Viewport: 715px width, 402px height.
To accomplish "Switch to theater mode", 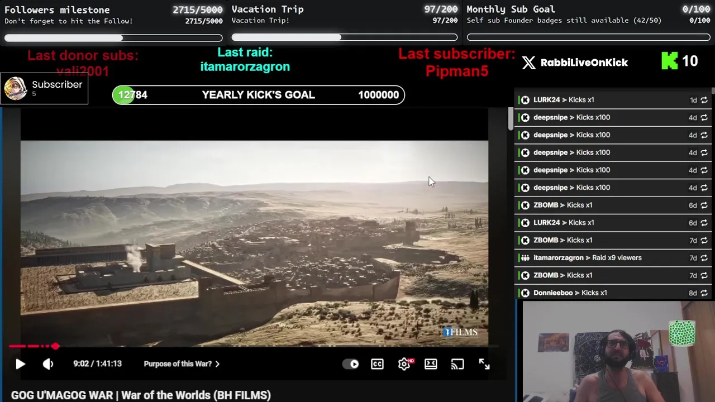I will (x=431, y=364).
